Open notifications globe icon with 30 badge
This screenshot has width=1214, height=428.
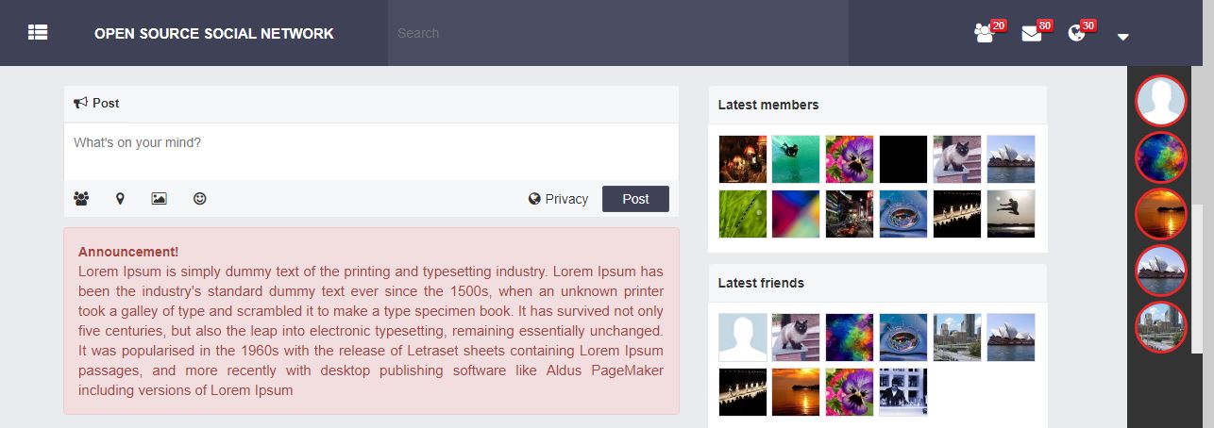pyautogui.click(x=1076, y=33)
